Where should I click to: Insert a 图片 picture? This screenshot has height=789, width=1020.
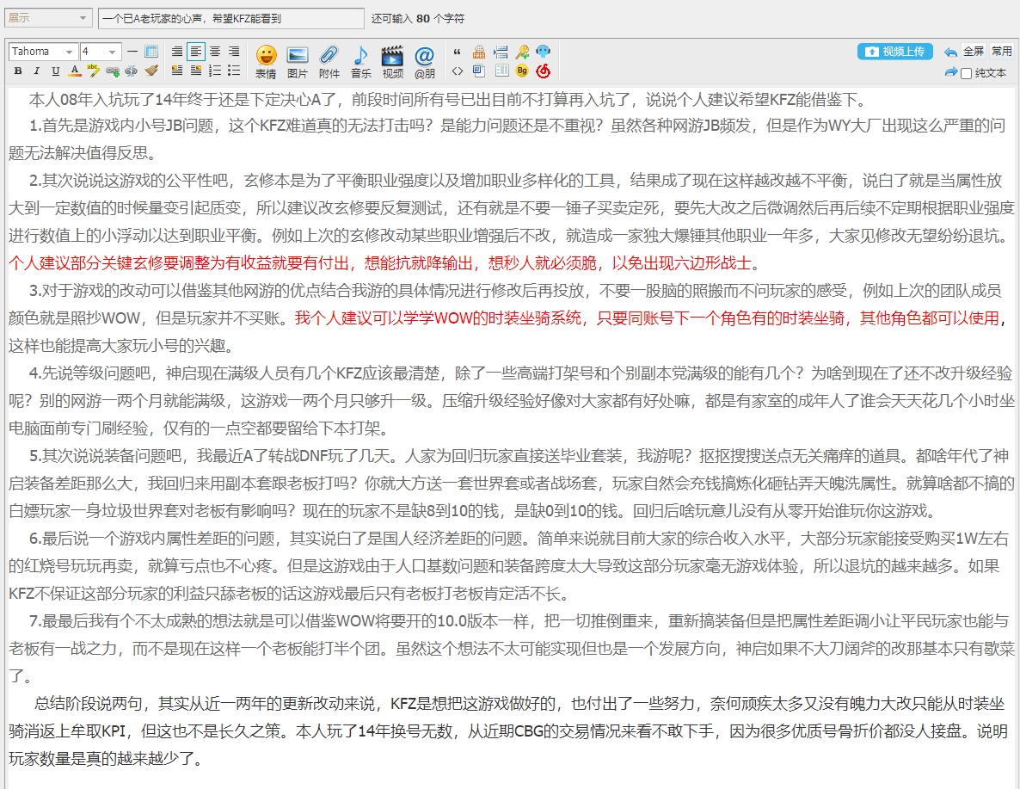pyautogui.click(x=298, y=62)
